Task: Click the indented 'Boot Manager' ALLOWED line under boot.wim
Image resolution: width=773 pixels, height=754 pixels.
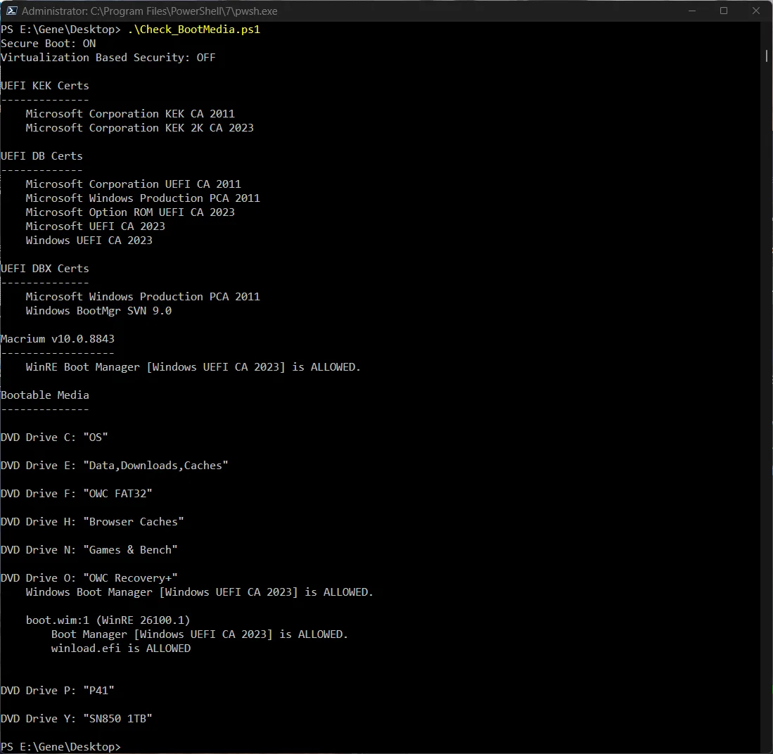Action: [200, 634]
